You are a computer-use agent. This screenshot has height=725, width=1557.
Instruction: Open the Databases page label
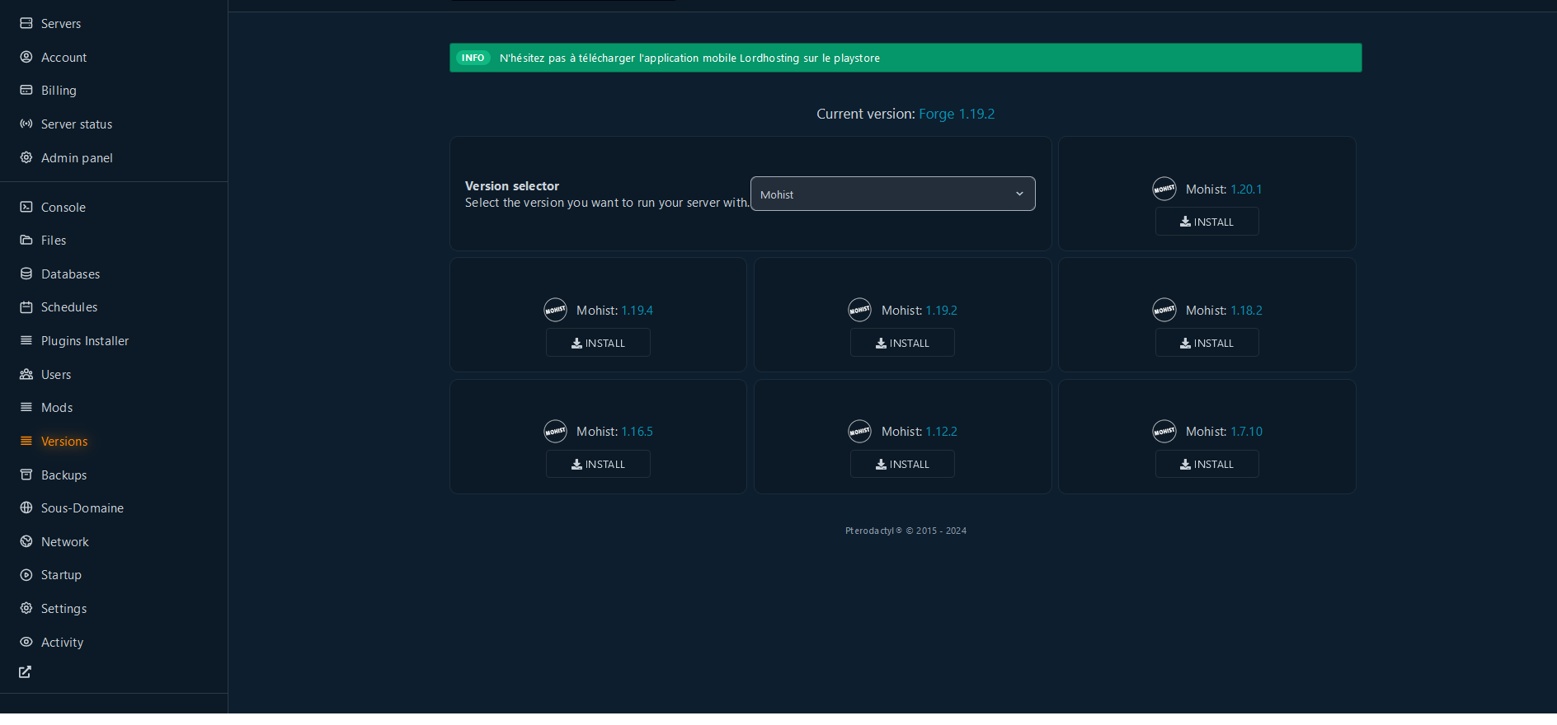click(71, 274)
